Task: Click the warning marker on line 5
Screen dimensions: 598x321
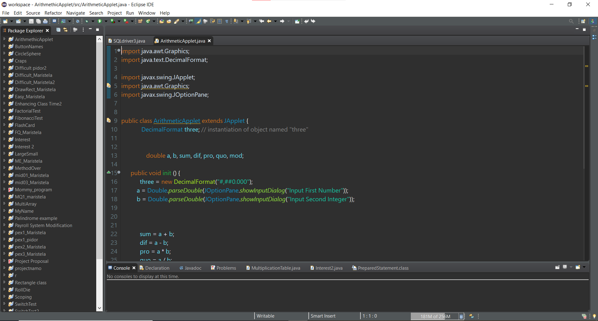Action: (x=109, y=86)
